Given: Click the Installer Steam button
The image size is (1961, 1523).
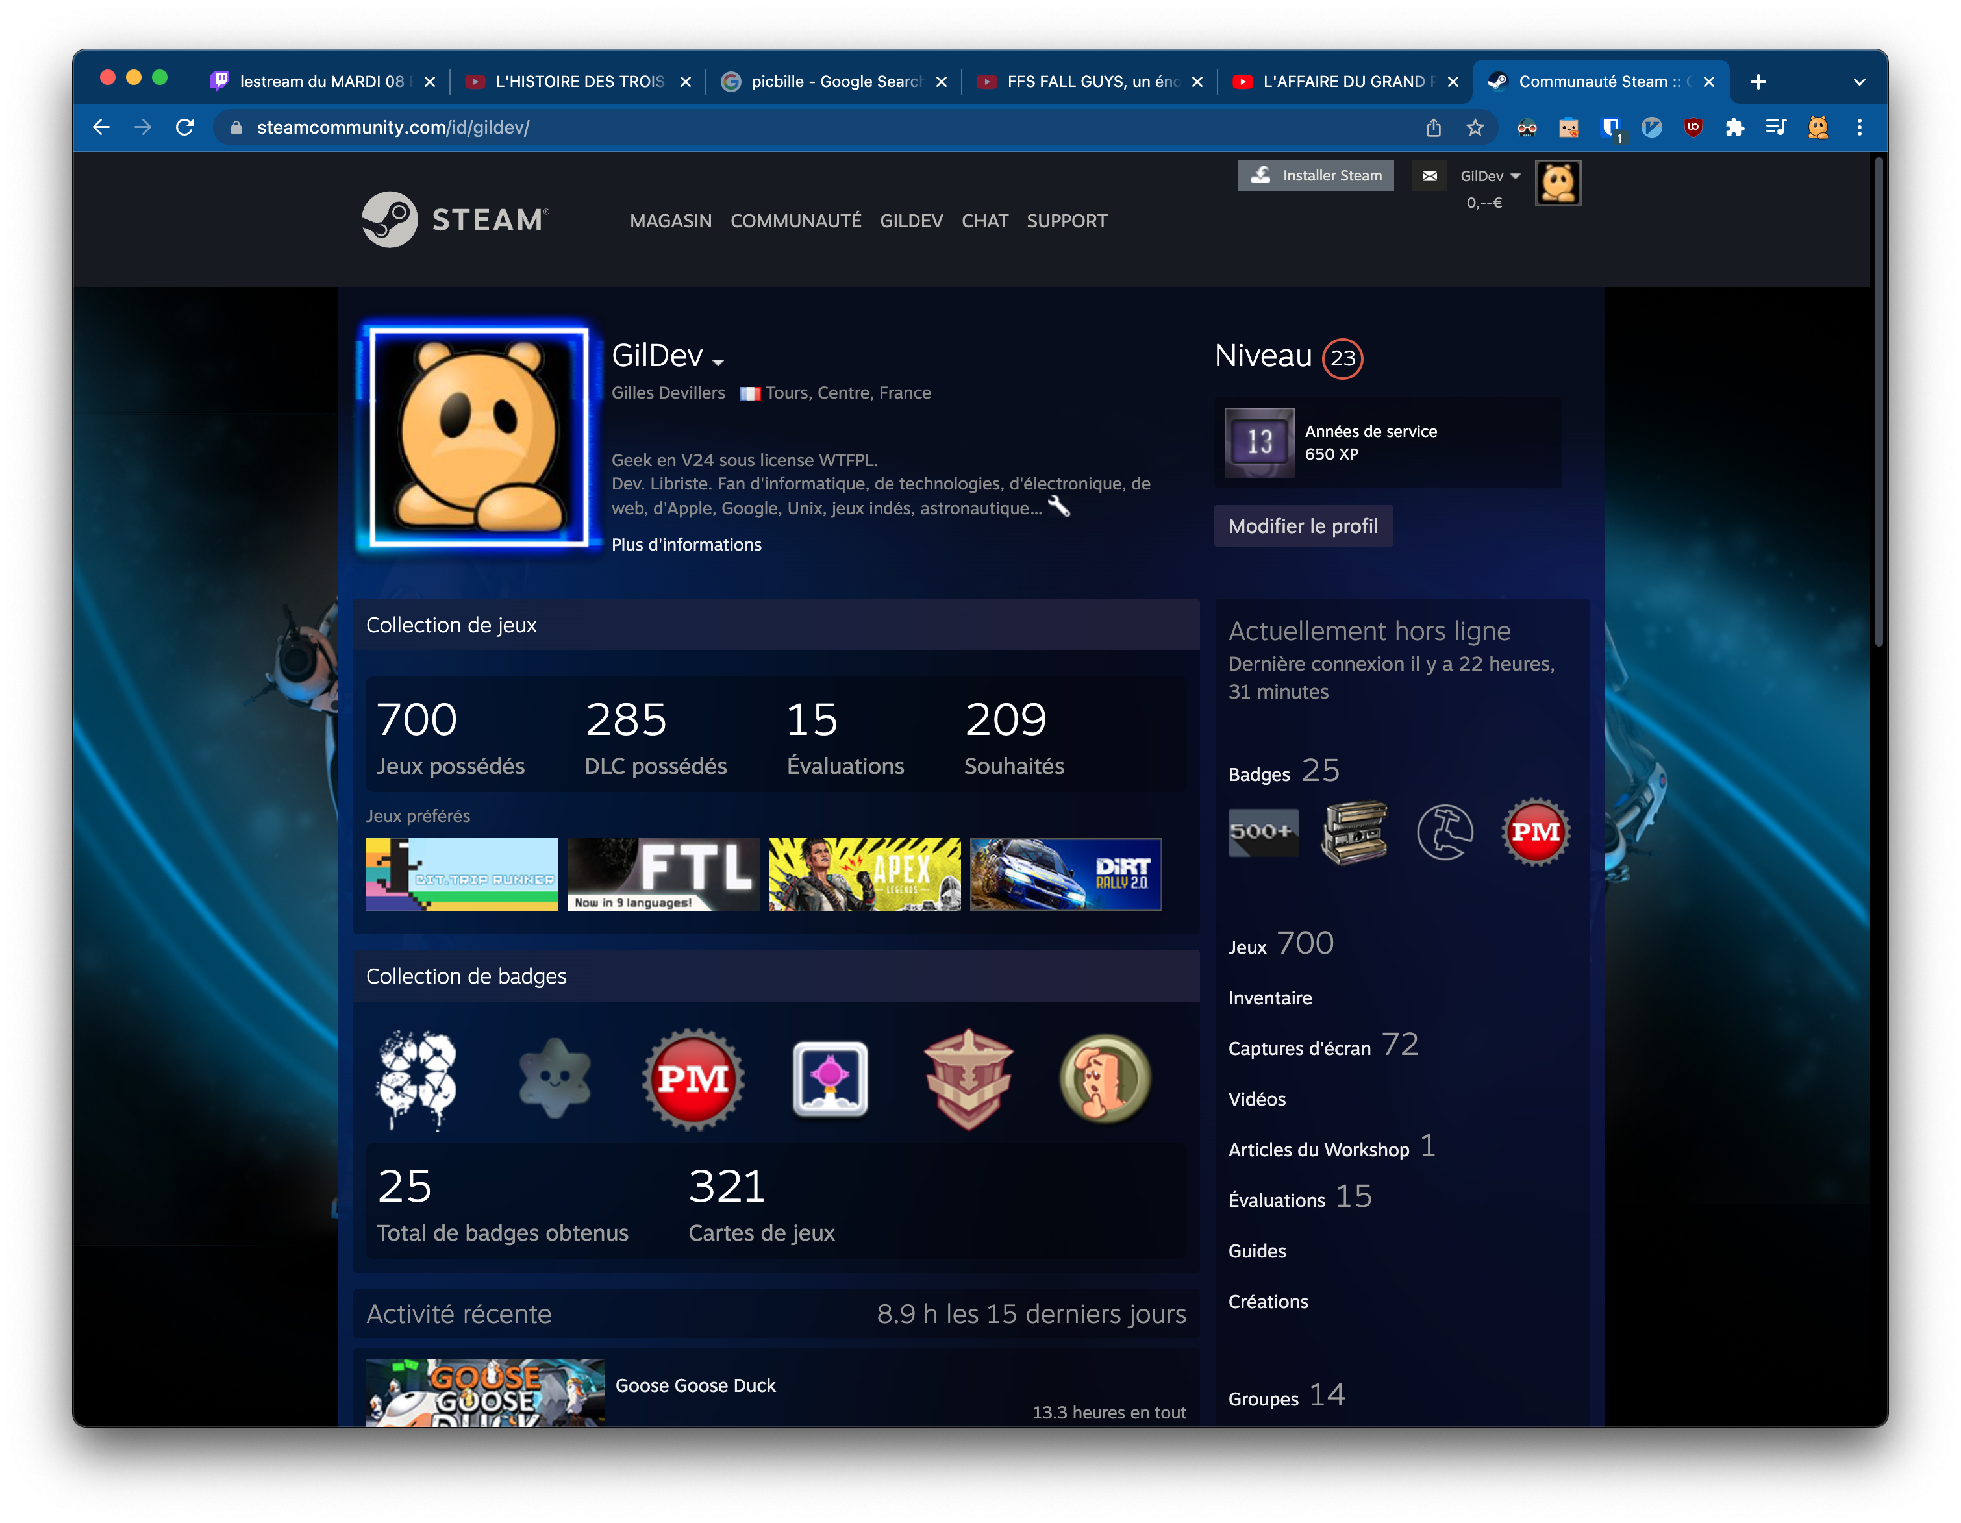Looking at the screenshot, I should tap(1316, 175).
